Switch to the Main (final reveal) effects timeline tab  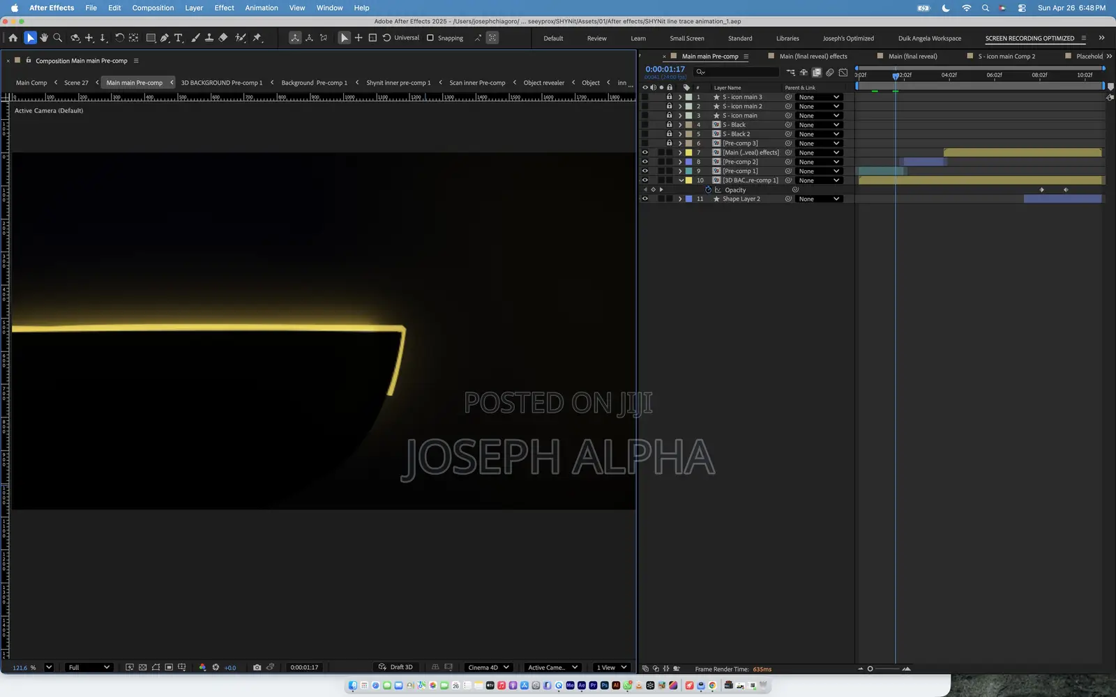[813, 56]
